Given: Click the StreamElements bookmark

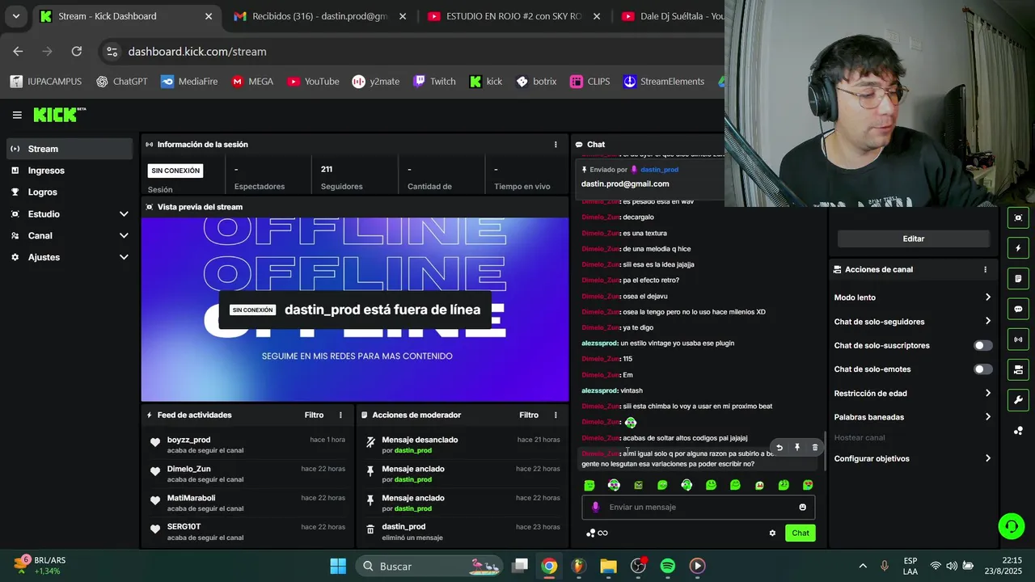Looking at the screenshot, I should (664, 82).
